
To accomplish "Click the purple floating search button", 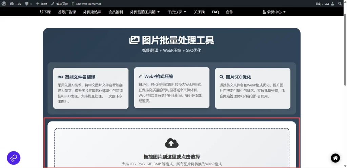I will click(x=14, y=158).
